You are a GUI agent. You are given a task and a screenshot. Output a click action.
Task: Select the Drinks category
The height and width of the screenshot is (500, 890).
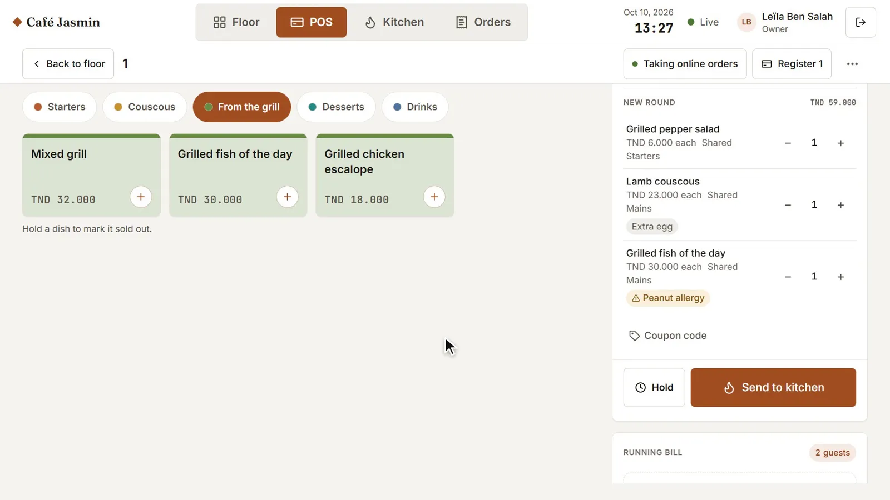click(415, 107)
